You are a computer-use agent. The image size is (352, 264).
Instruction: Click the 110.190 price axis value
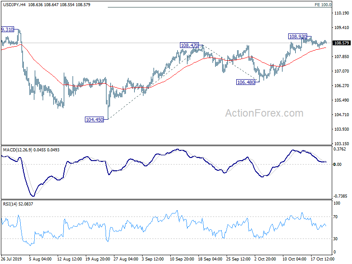[341, 13]
